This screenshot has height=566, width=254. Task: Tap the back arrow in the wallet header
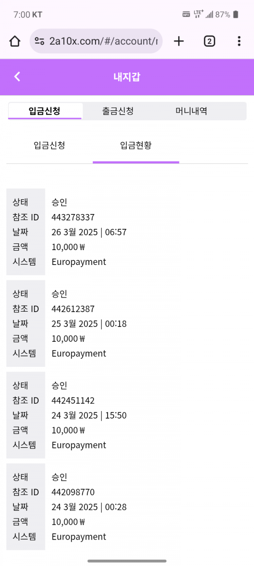[x=17, y=76]
